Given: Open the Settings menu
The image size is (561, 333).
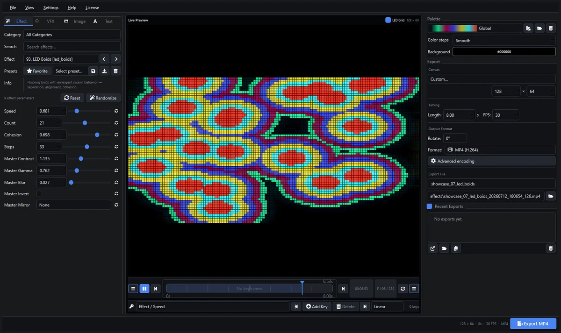Looking at the screenshot, I should coord(51,7).
